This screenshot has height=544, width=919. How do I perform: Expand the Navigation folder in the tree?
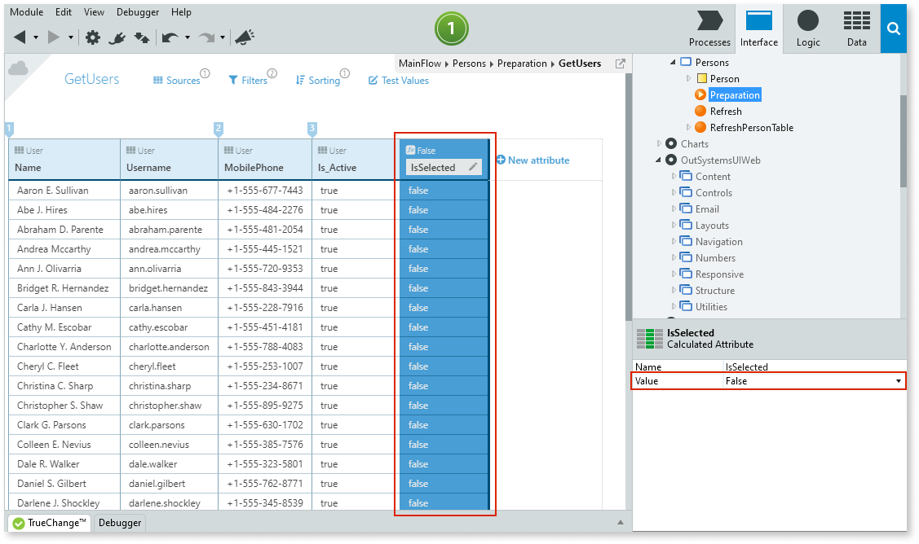coord(674,242)
